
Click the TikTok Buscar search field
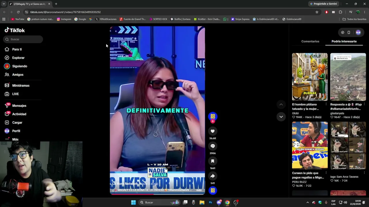[24, 39]
